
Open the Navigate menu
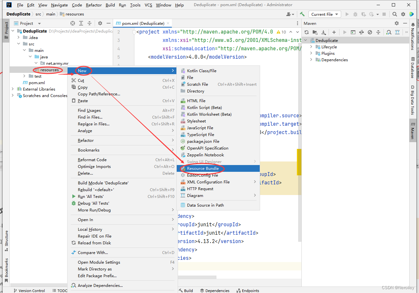(59, 5)
